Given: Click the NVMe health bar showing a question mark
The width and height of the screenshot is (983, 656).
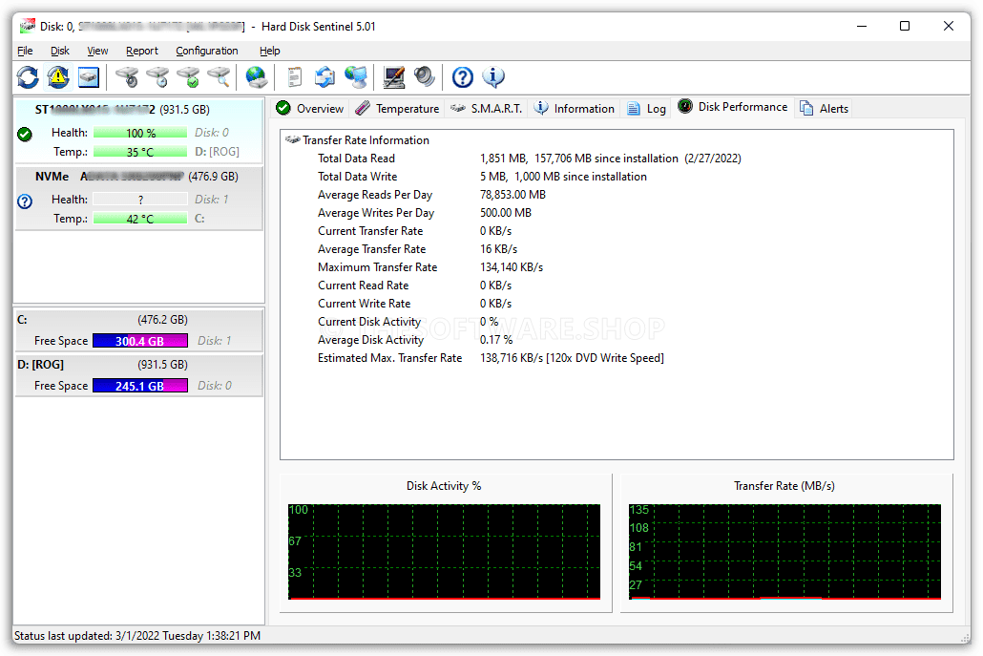Looking at the screenshot, I should coord(140,200).
